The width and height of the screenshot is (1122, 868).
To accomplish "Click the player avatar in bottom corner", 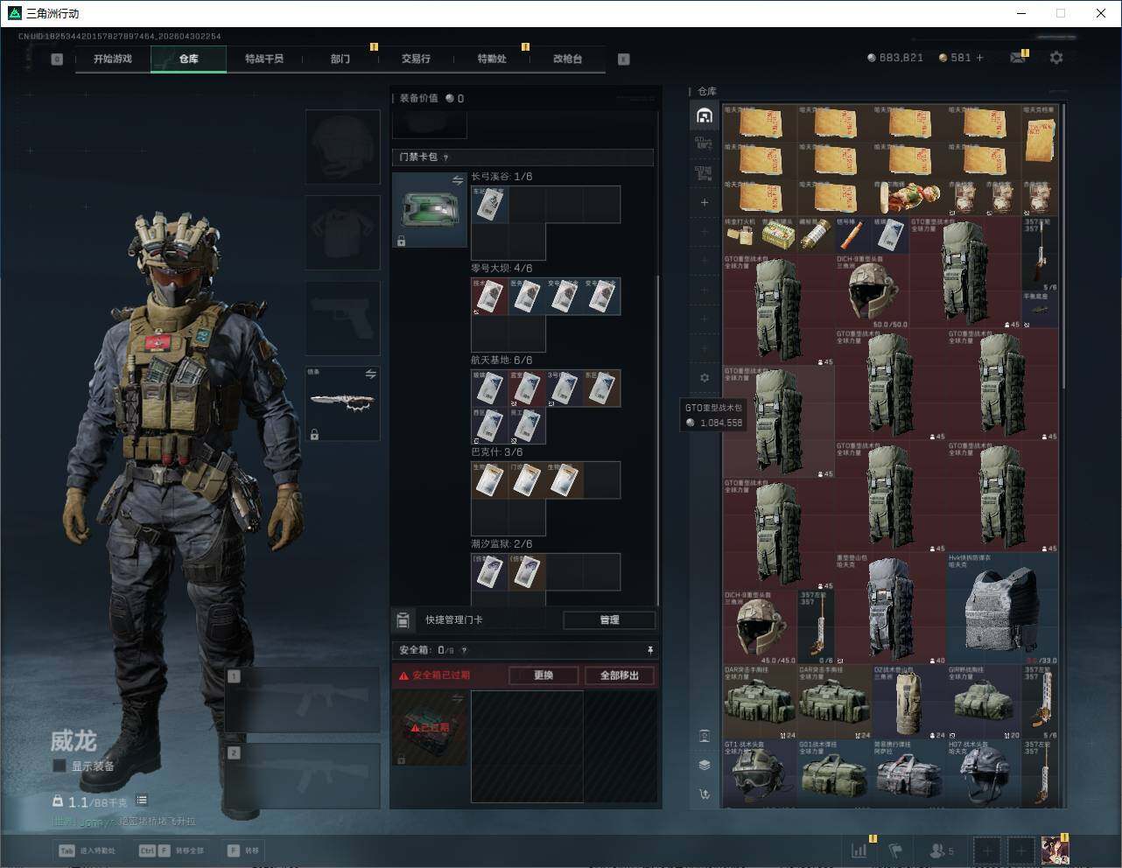I will [x=1055, y=850].
